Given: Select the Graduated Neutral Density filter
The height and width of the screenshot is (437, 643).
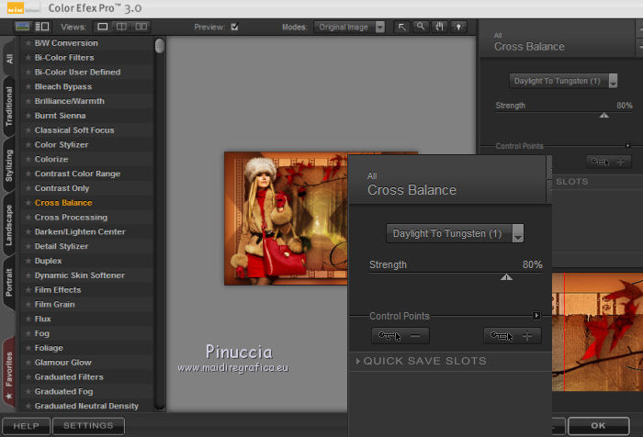Looking at the screenshot, I should point(86,406).
